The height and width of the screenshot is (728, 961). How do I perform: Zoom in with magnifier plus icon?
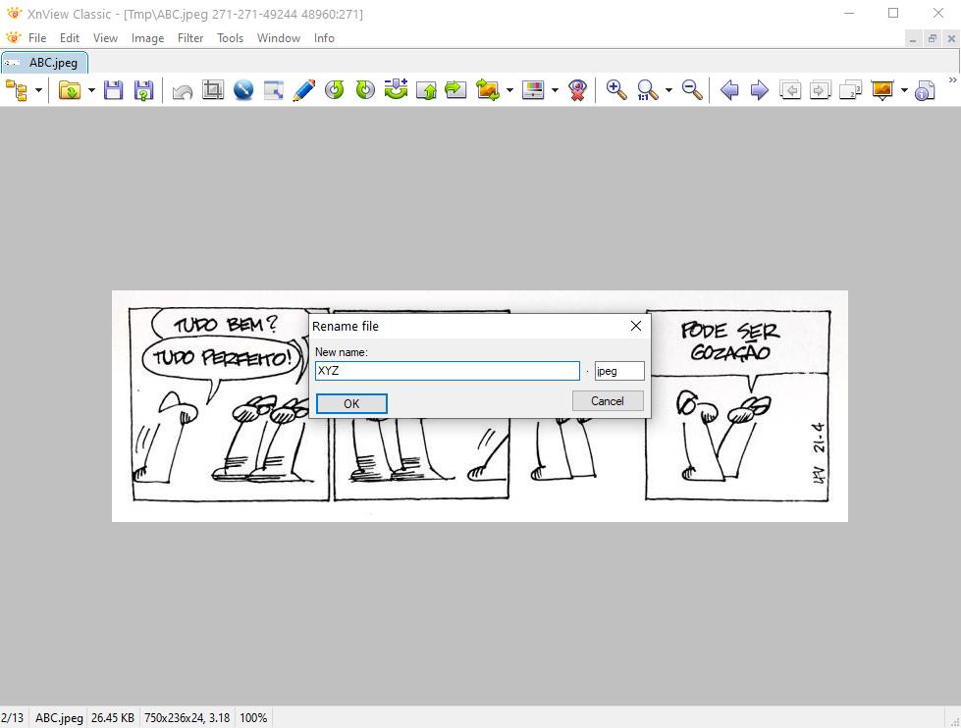click(x=616, y=90)
